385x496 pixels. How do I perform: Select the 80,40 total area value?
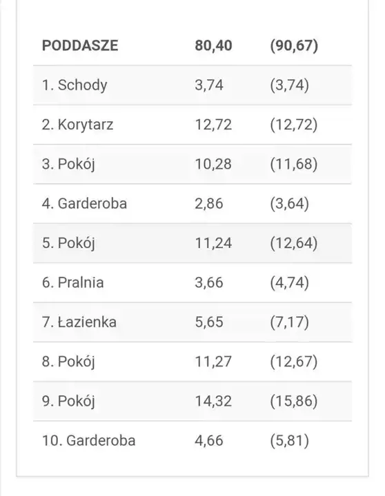[x=213, y=45]
